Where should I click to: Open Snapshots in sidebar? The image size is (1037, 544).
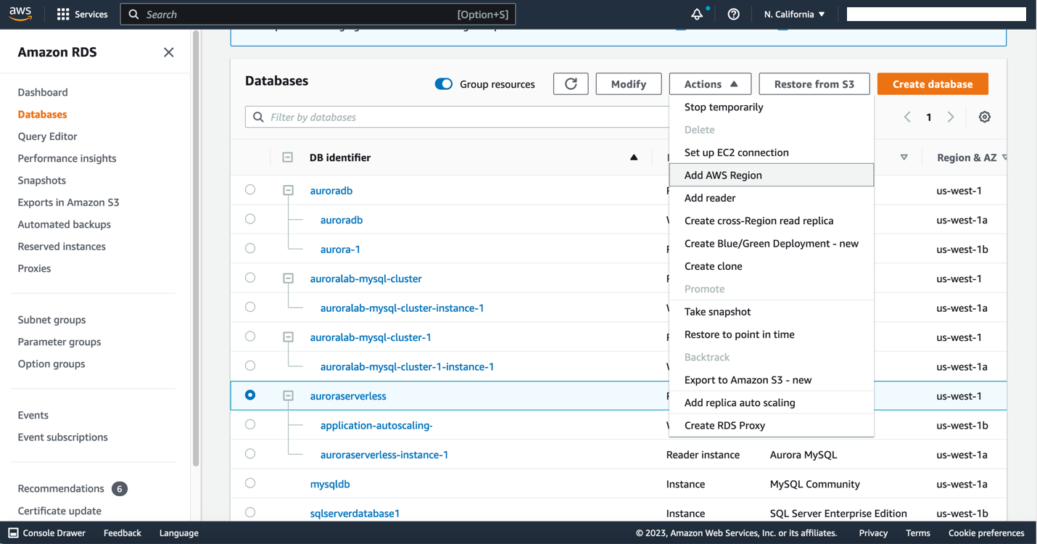click(x=42, y=180)
